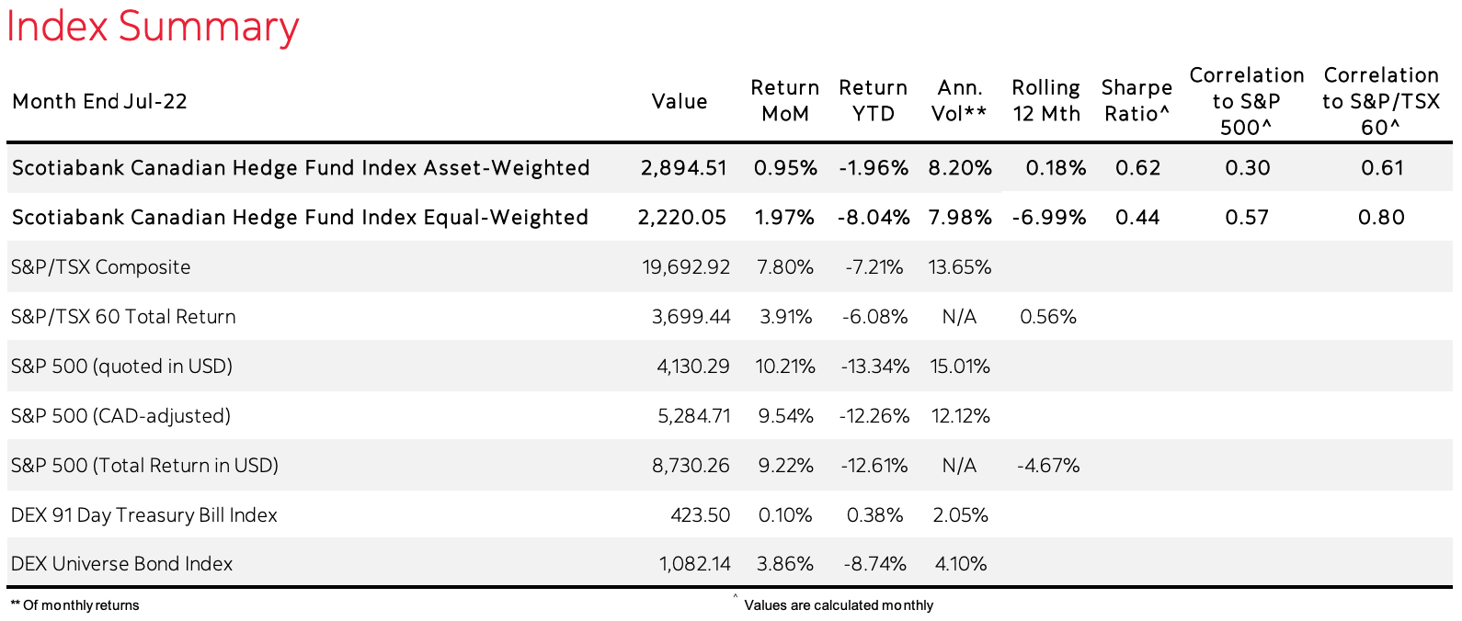Select the Sharpe Ratio column header

click(x=1136, y=101)
